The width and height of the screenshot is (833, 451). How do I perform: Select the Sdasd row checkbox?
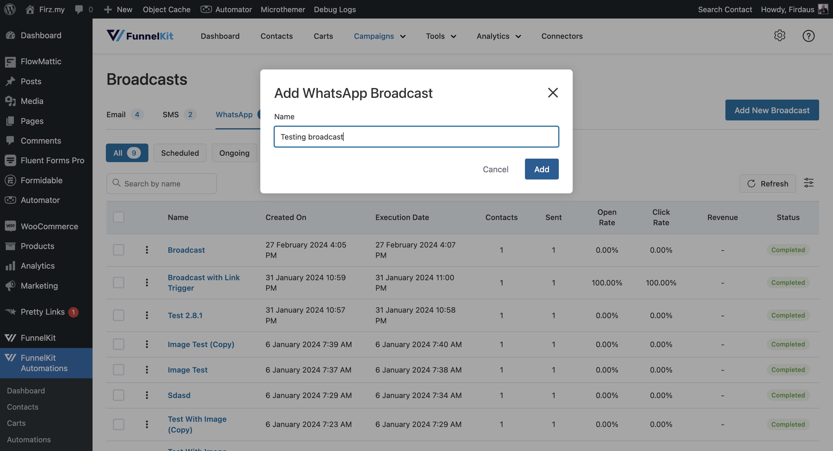click(x=119, y=395)
